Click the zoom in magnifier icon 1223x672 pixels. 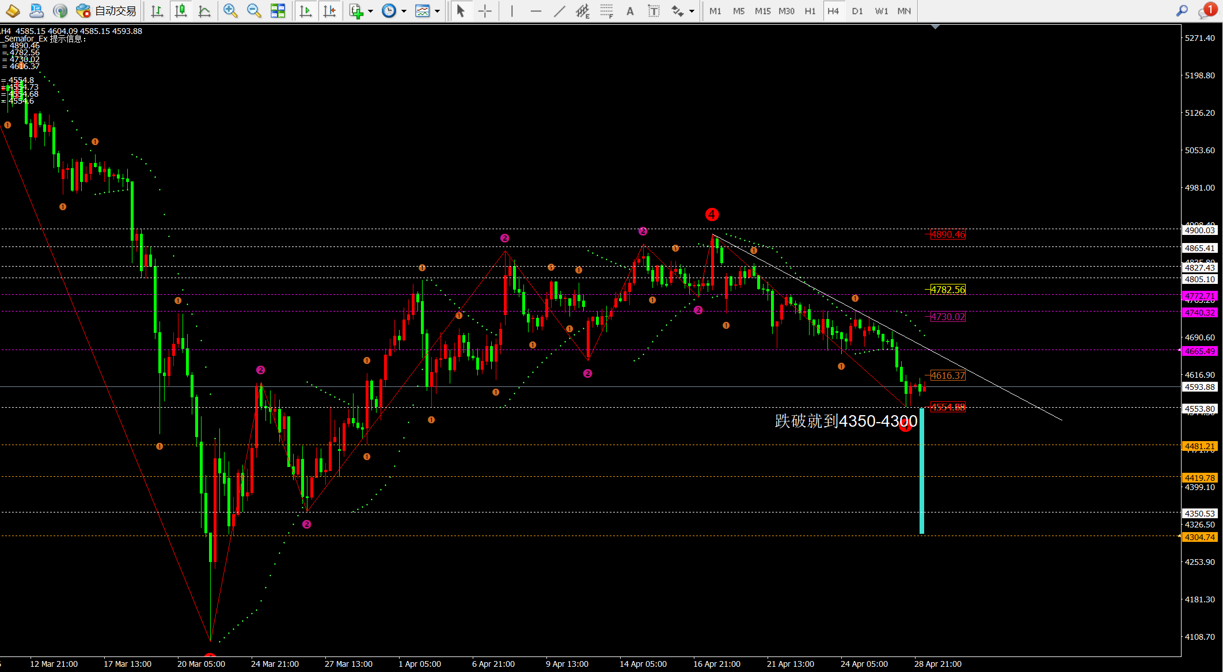click(230, 11)
